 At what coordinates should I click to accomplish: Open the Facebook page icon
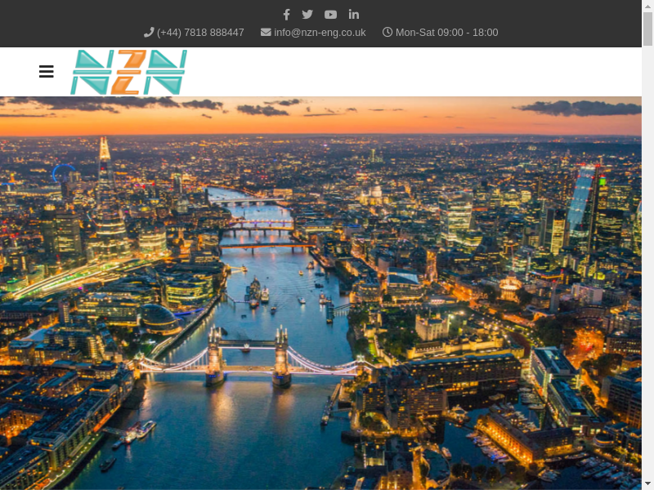286,14
